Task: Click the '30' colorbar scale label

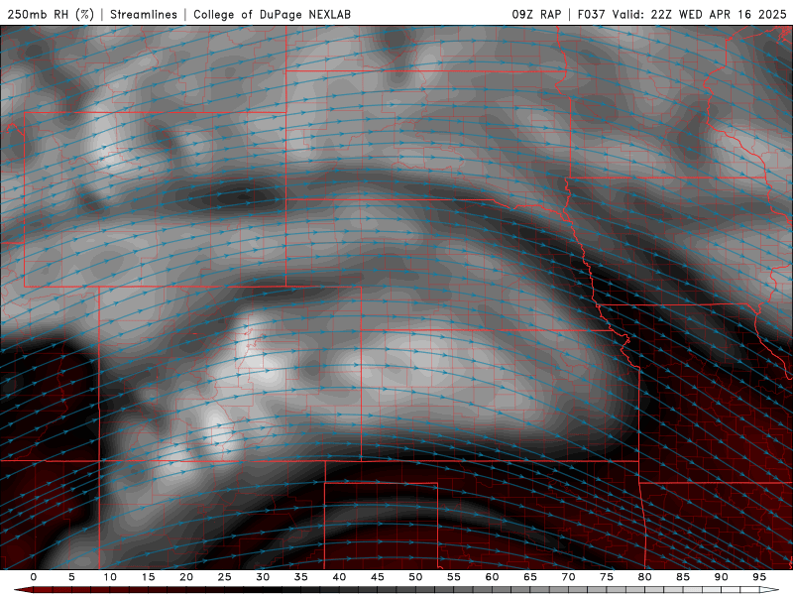Action: coord(263,577)
